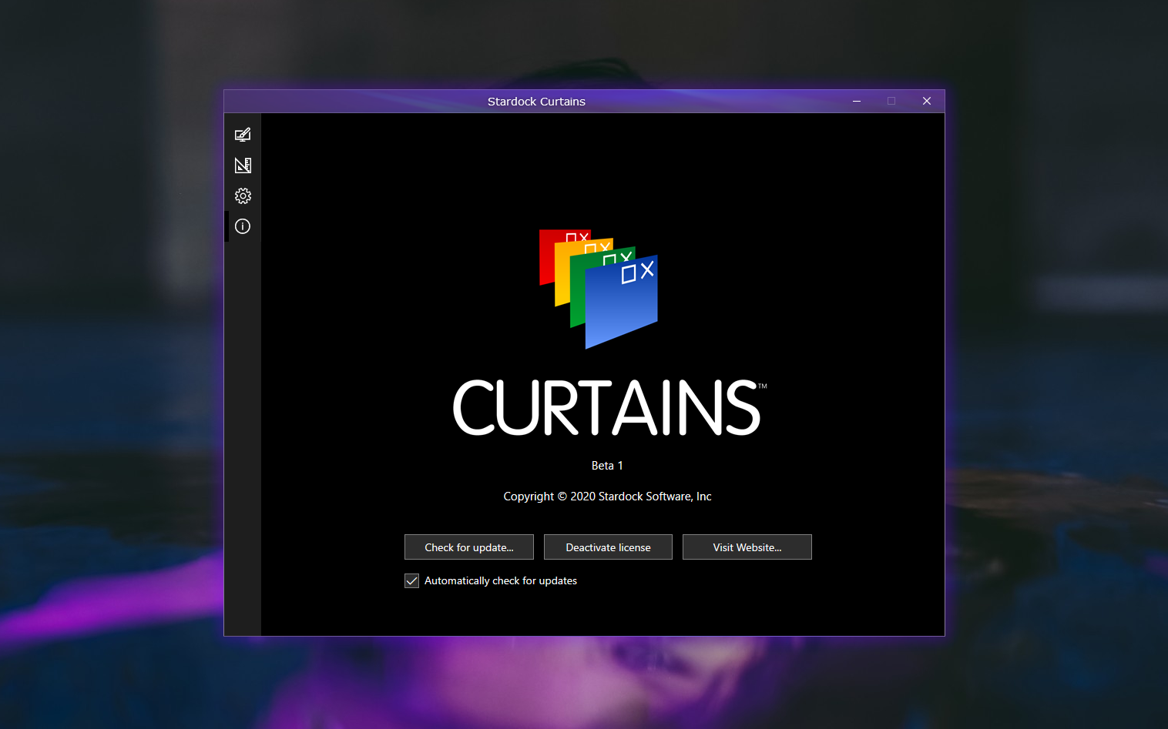The width and height of the screenshot is (1168, 729).
Task: Click the Curtains colored windows logo
Action: (599, 289)
